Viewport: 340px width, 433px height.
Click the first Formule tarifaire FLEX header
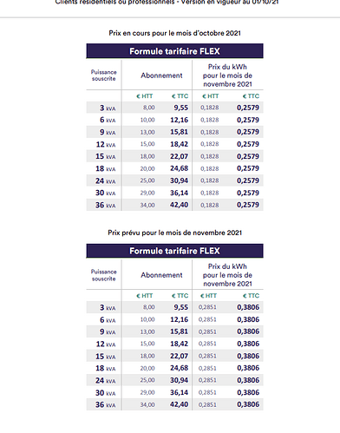click(174, 51)
